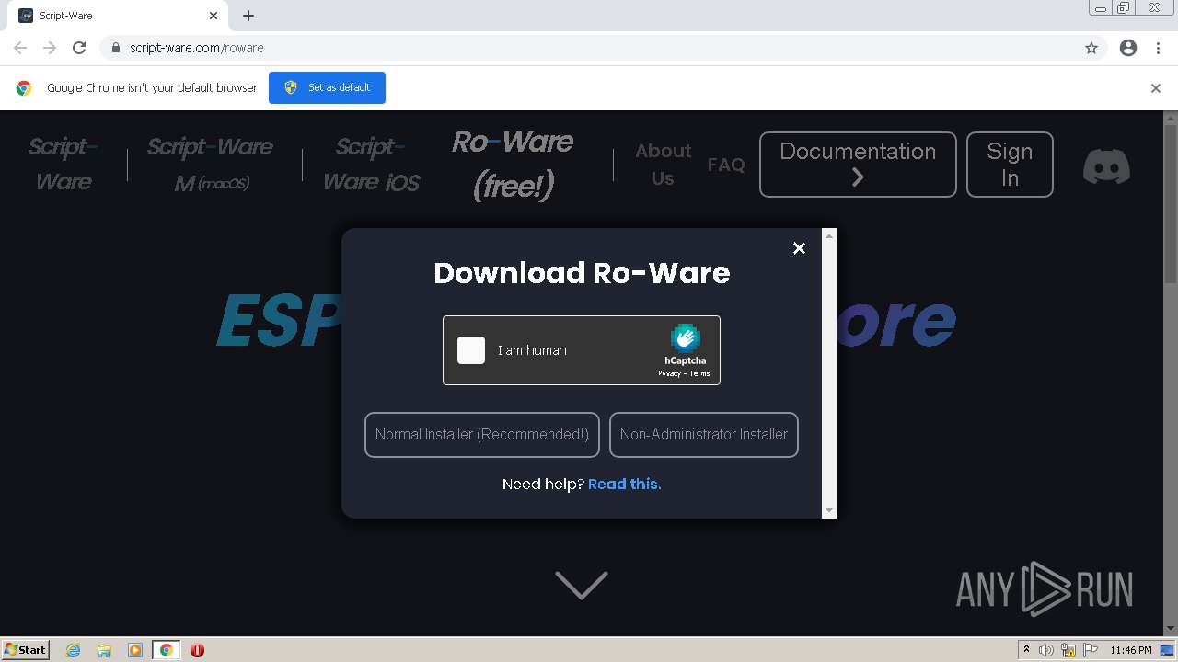Open Windows Media Player from taskbar
Viewport: 1178px width, 662px height.
pos(135,650)
